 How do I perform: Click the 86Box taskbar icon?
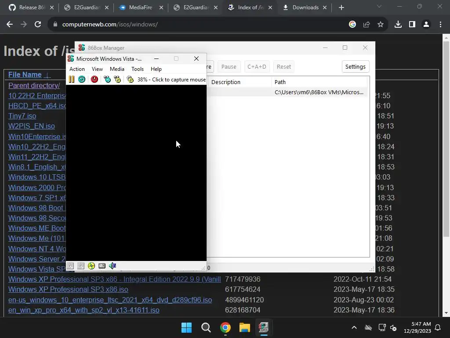(264, 327)
